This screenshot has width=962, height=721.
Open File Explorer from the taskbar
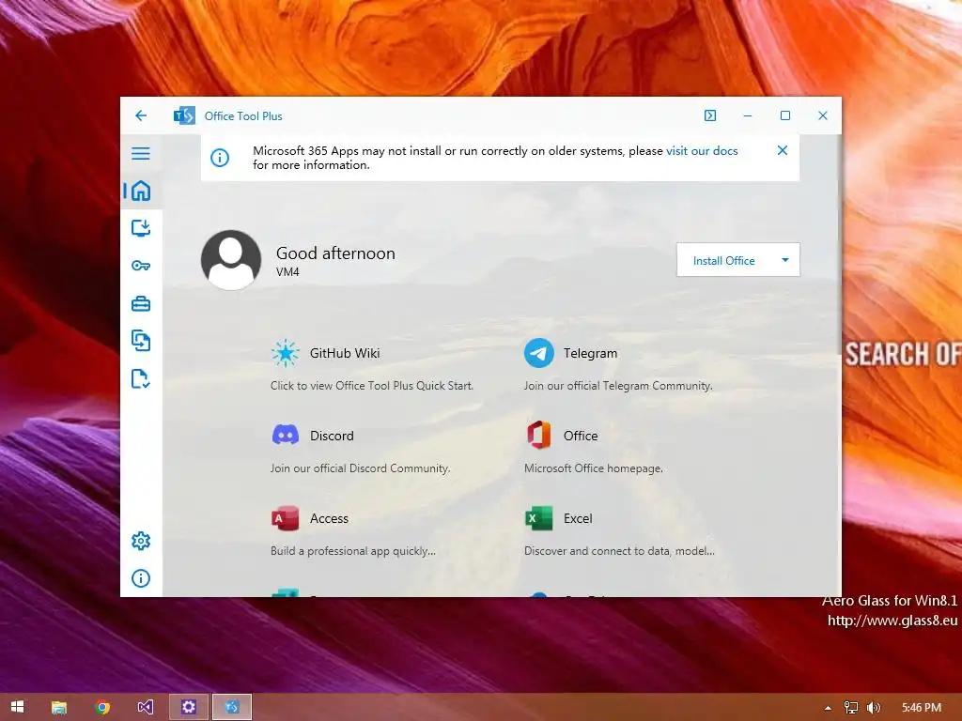pos(59,707)
